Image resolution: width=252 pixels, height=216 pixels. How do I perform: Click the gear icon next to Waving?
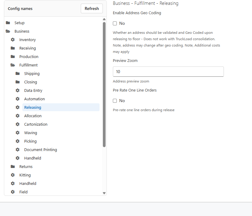tap(18, 133)
